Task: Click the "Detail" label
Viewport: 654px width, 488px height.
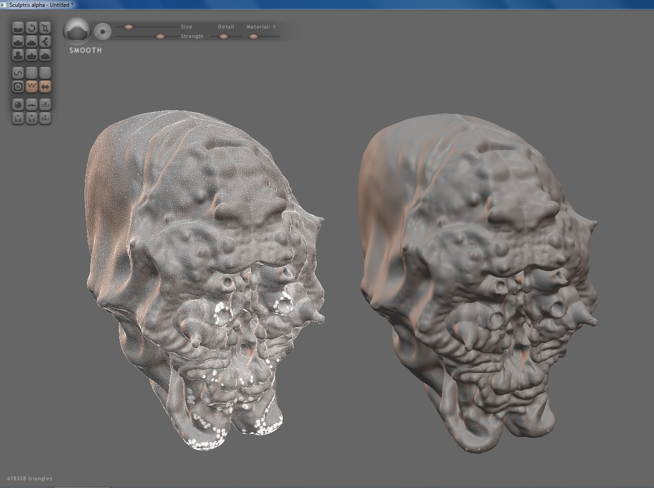Action: pos(226,27)
